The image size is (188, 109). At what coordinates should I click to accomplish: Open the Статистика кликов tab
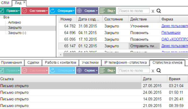(167, 62)
